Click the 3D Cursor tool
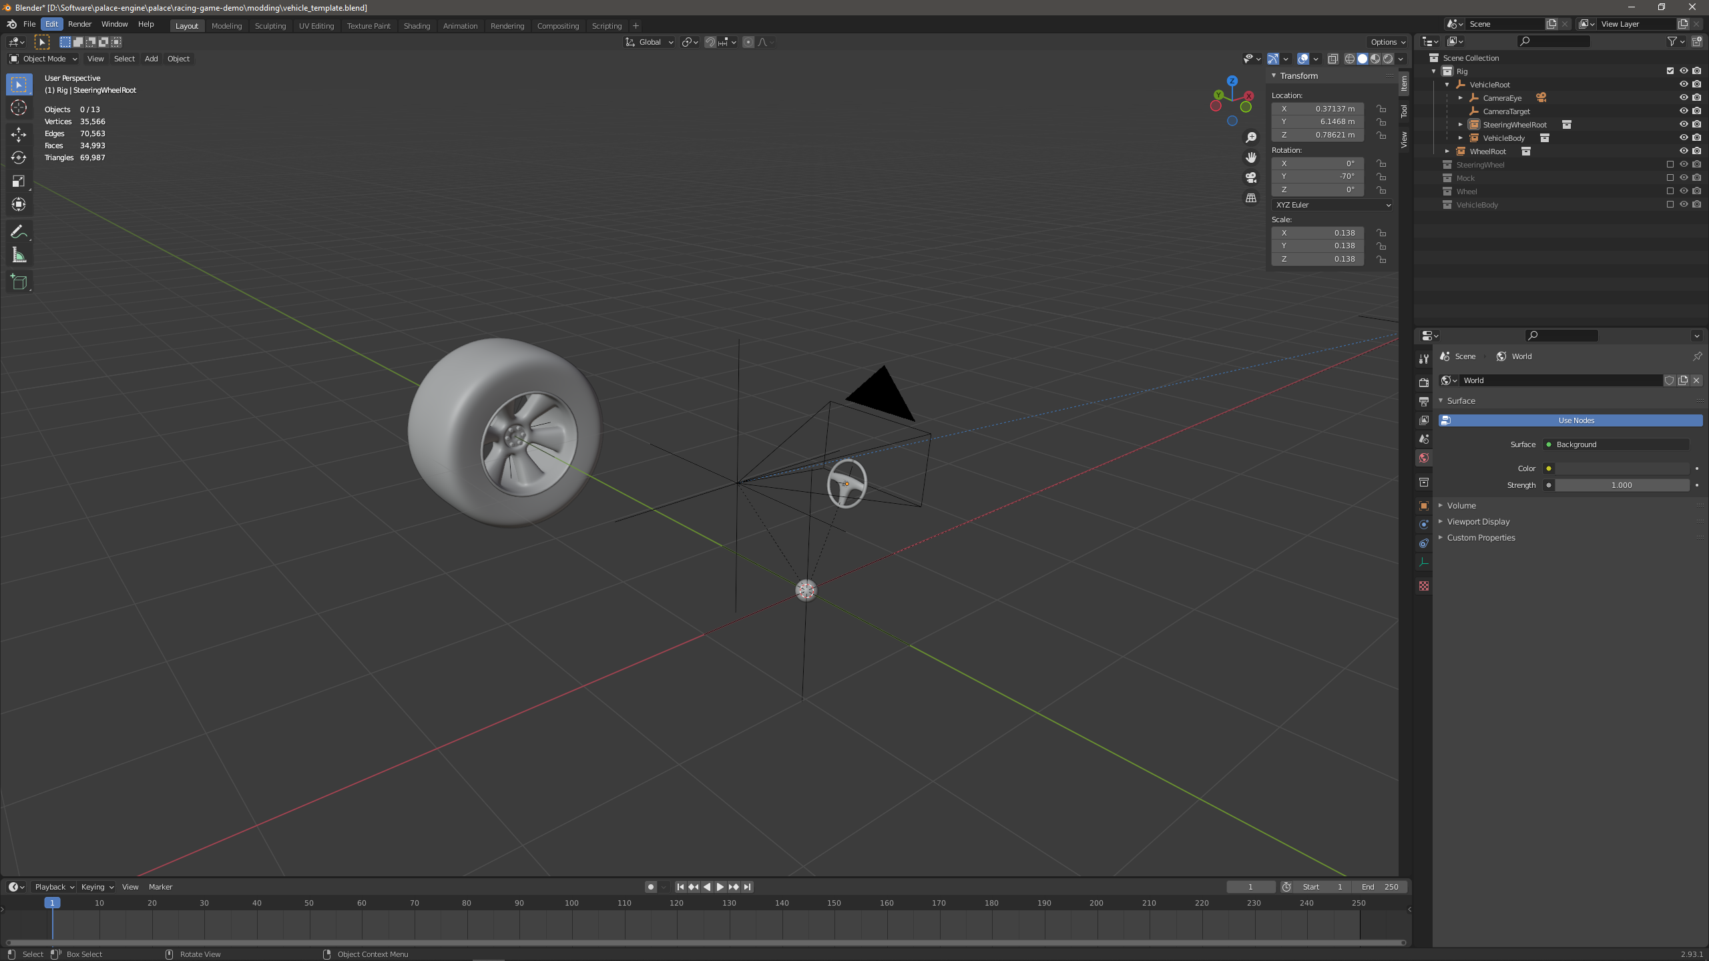The width and height of the screenshot is (1709, 961). 19,107
